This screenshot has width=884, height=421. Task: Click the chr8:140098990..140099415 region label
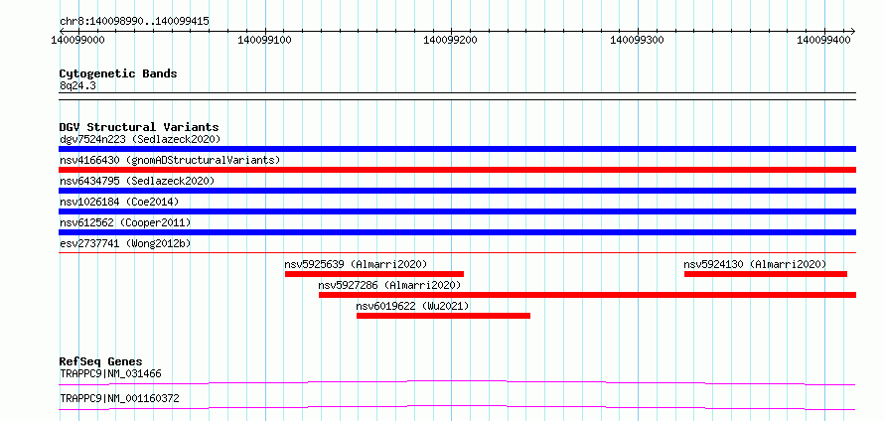[134, 22]
